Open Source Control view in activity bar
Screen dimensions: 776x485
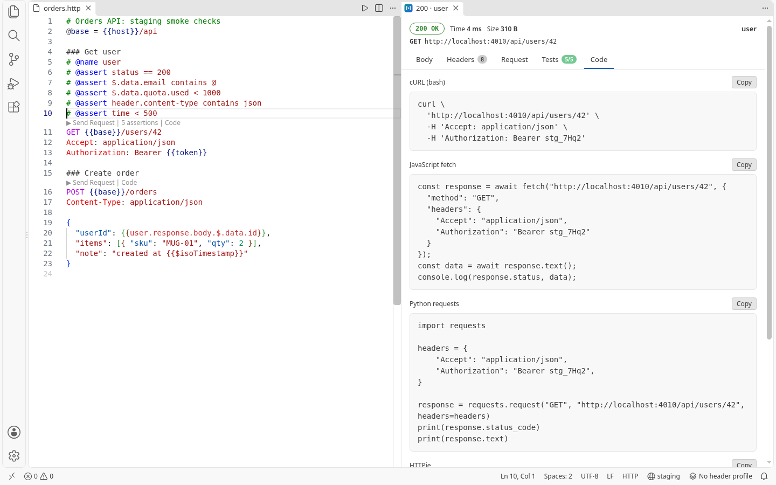tap(14, 59)
